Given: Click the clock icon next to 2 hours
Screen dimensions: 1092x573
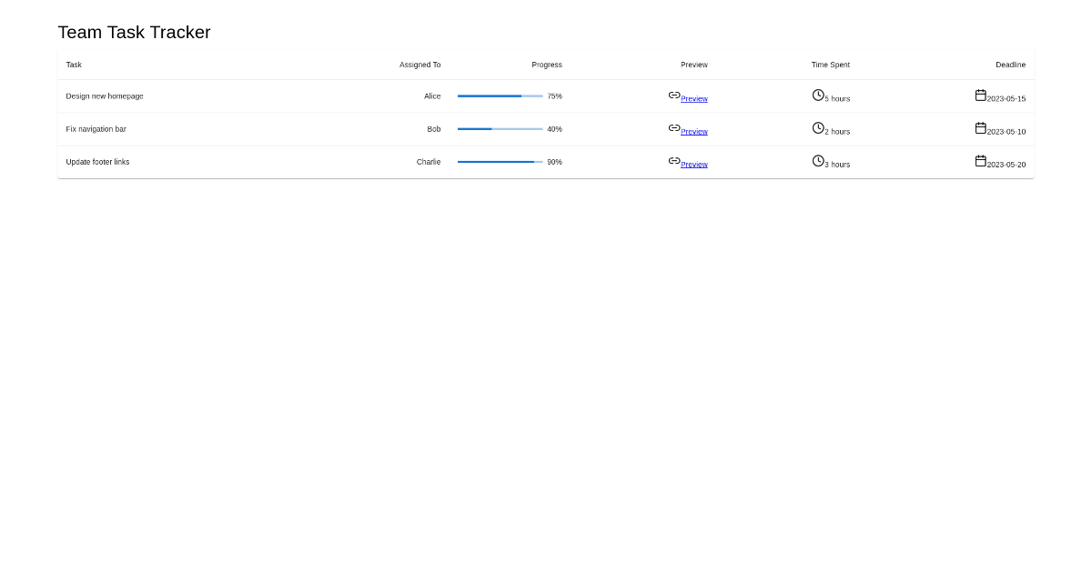Looking at the screenshot, I should pos(818,127).
